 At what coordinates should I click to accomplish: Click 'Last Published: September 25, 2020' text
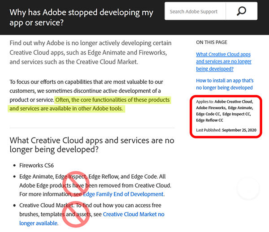[226, 130]
